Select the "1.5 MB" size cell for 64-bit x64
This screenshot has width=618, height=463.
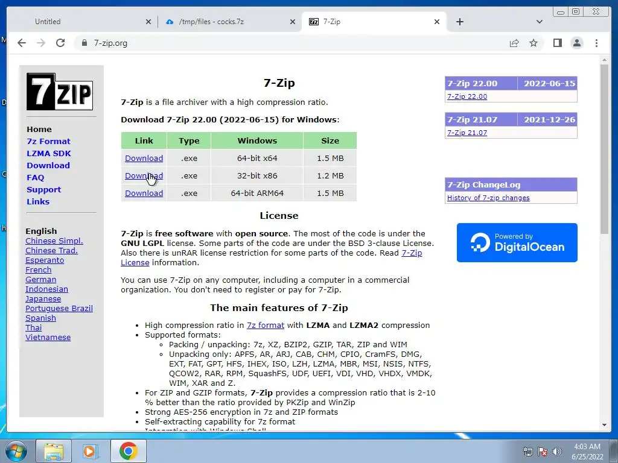[330, 159]
